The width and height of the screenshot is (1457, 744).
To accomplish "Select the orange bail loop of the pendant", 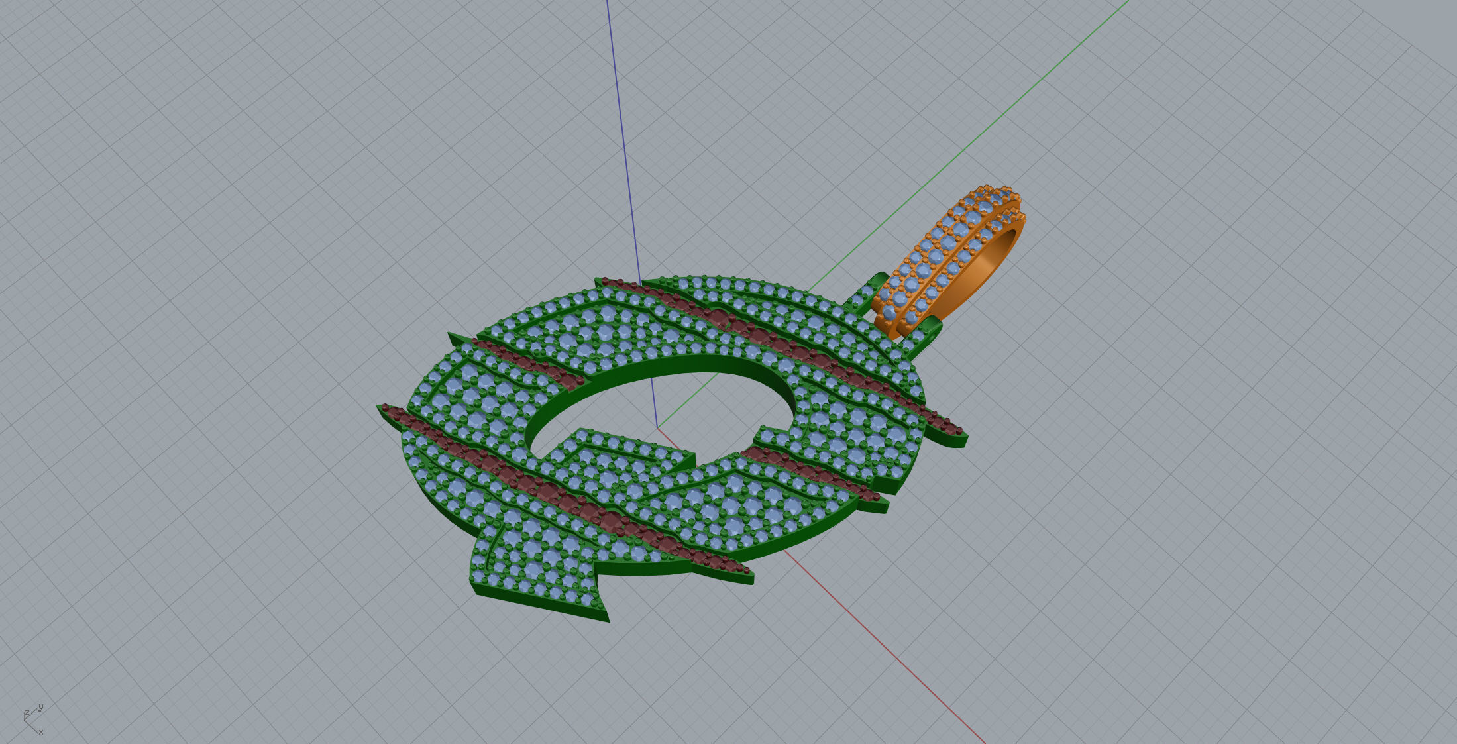I will [x=948, y=262].
